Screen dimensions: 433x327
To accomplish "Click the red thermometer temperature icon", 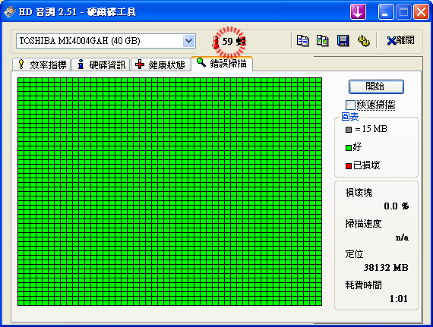I will point(216,42).
